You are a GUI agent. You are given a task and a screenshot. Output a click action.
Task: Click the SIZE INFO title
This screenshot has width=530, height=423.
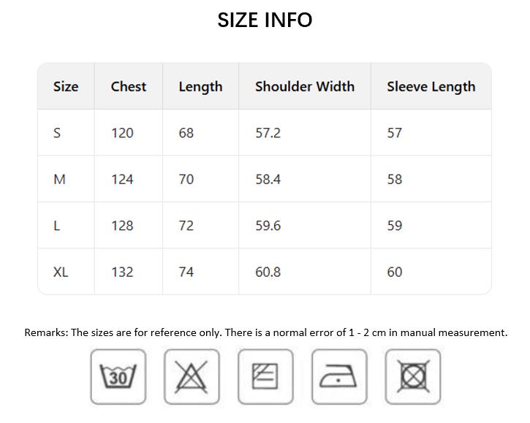click(265, 20)
